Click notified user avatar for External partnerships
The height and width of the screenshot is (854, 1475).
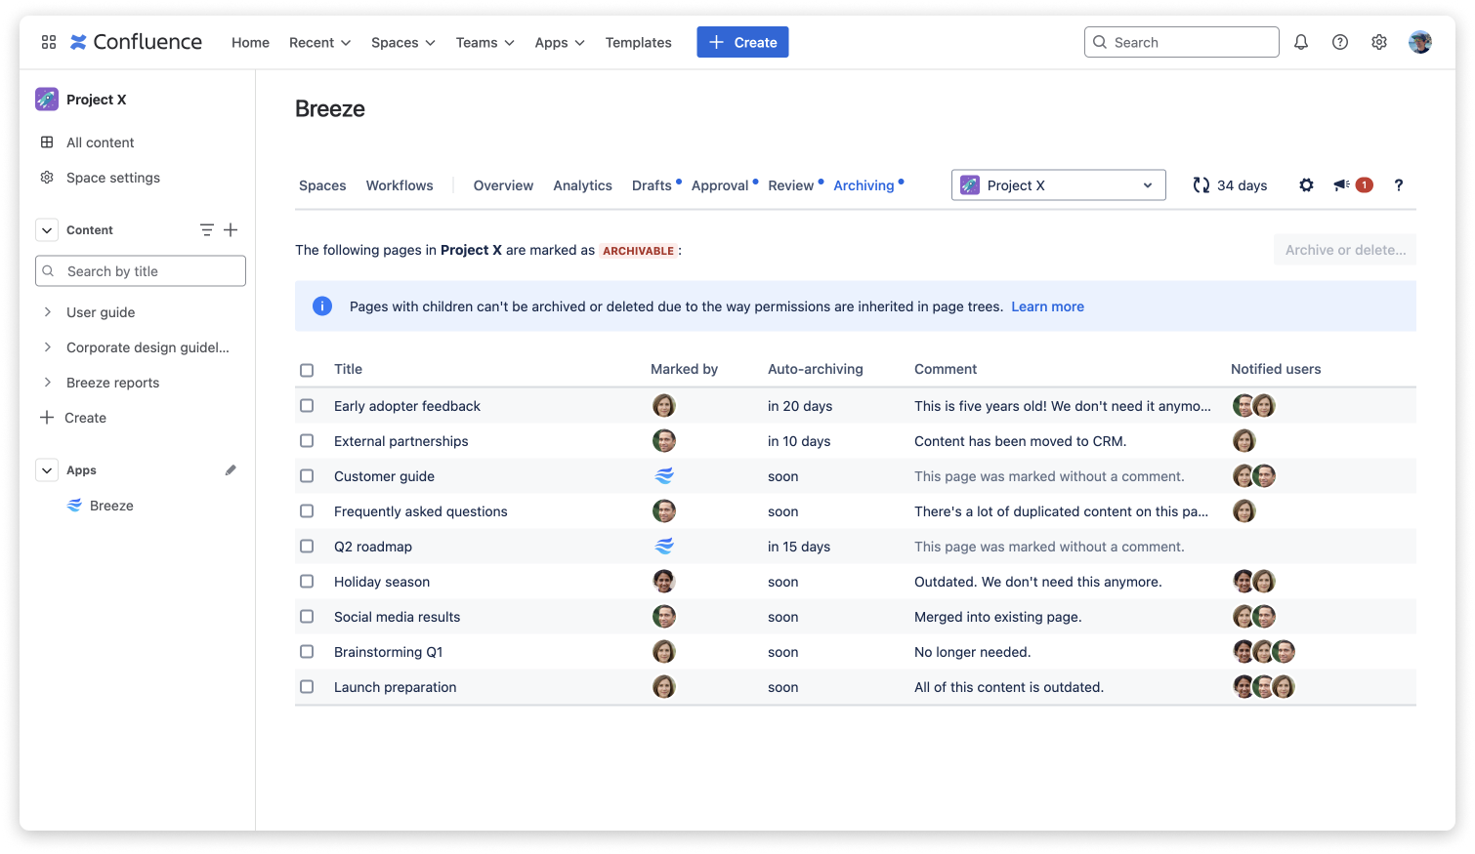(x=1244, y=441)
